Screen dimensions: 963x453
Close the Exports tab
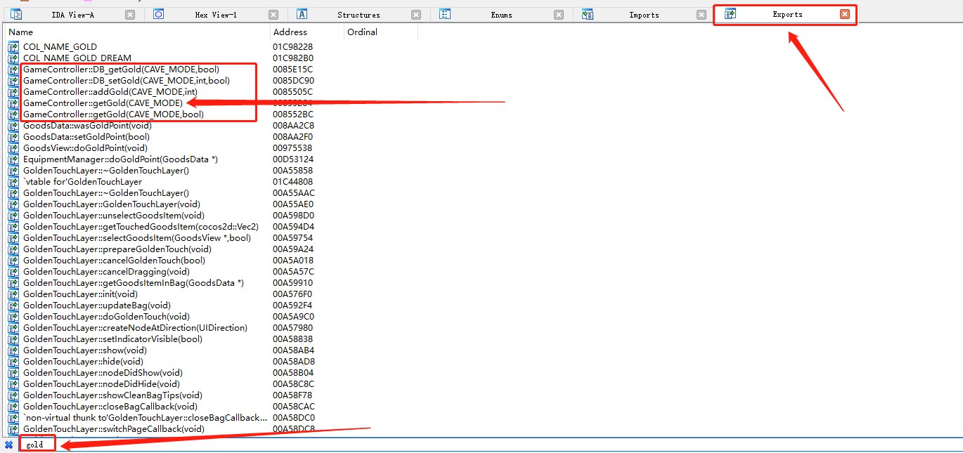pos(844,14)
